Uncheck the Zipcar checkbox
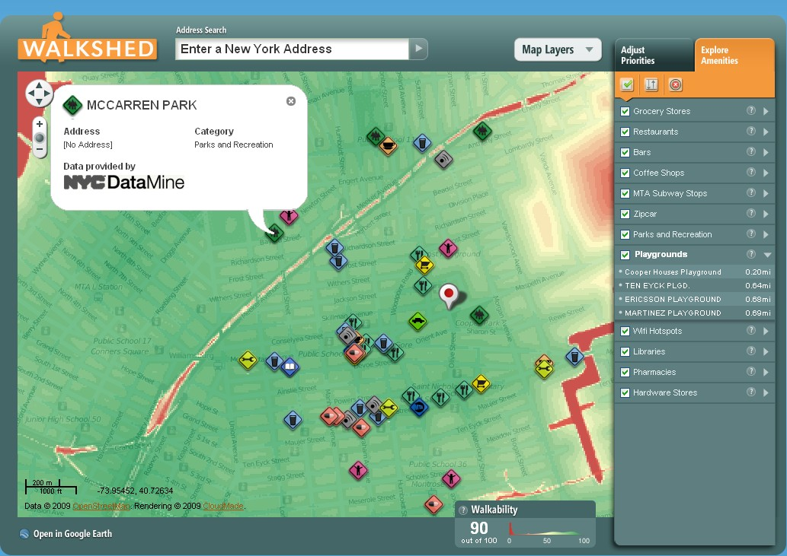Image resolution: width=787 pixels, height=556 pixels. click(625, 214)
